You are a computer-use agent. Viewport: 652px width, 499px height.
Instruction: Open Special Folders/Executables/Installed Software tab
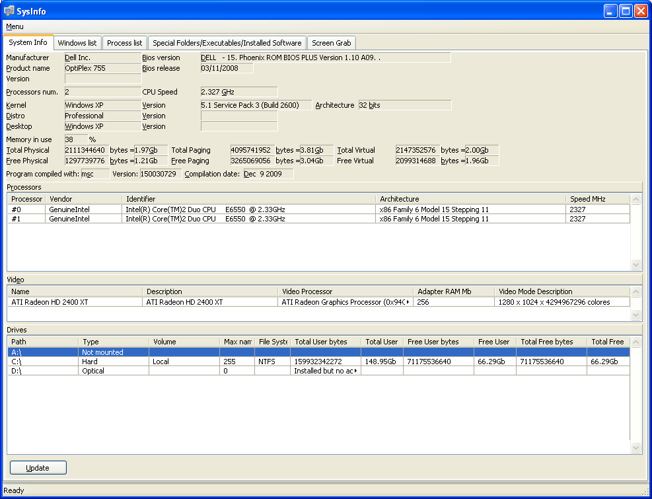pos(227,43)
